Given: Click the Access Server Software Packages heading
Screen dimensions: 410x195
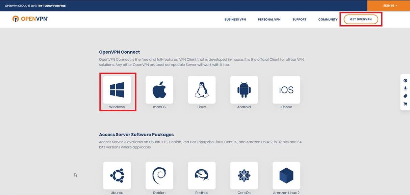Looking at the screenshot, I should pos(136,134).
